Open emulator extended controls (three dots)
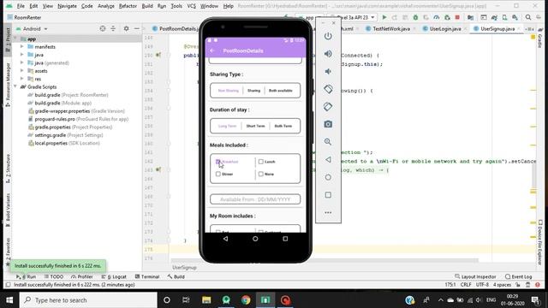 coord(328,212)
